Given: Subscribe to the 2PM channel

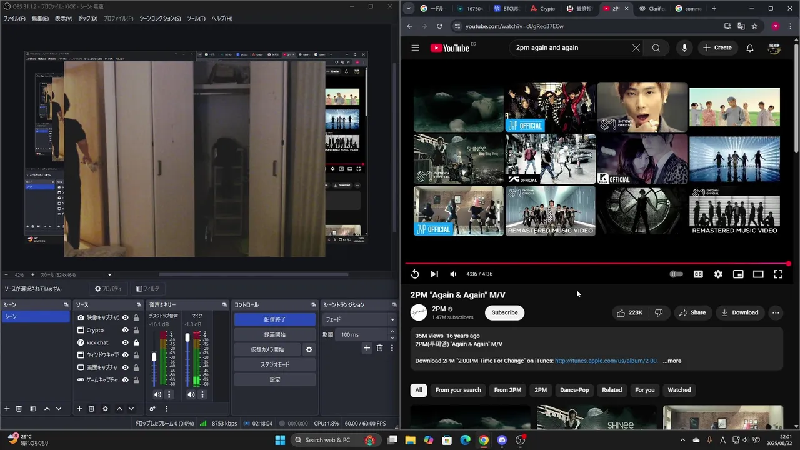Looking at the screenshot, I should (504, 312).
